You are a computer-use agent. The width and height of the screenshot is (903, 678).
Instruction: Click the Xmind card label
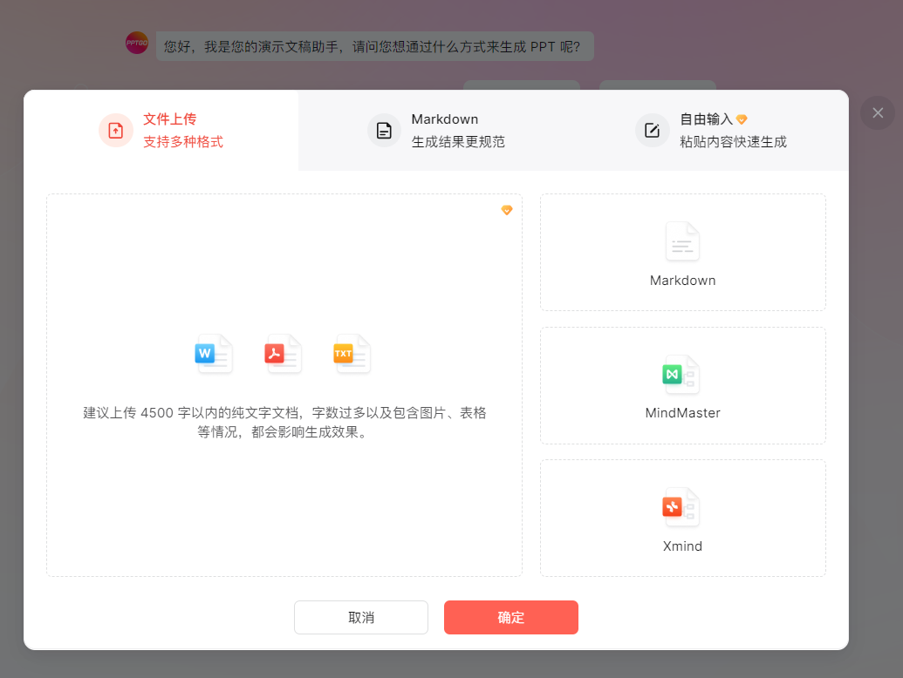[682, 546]
